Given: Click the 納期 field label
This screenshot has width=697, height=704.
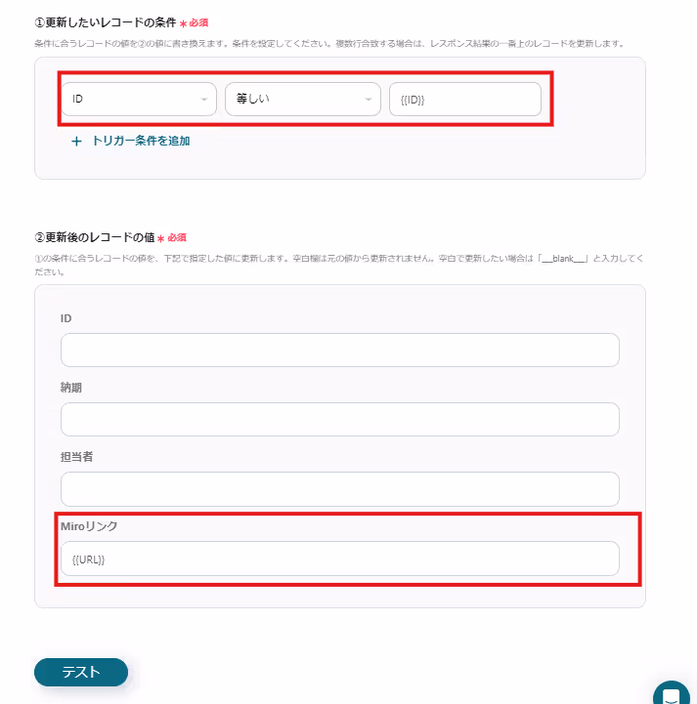Looking at the screenshot, I should (71, 388).
